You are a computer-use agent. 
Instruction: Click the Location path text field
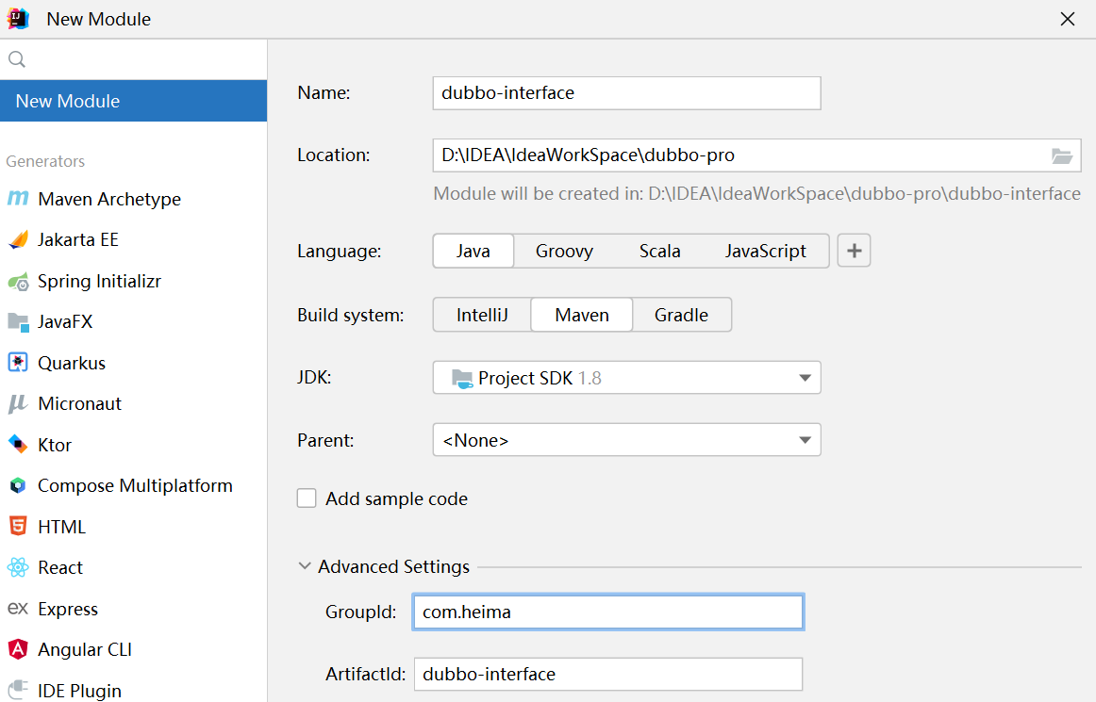click(x=741, y=155)
